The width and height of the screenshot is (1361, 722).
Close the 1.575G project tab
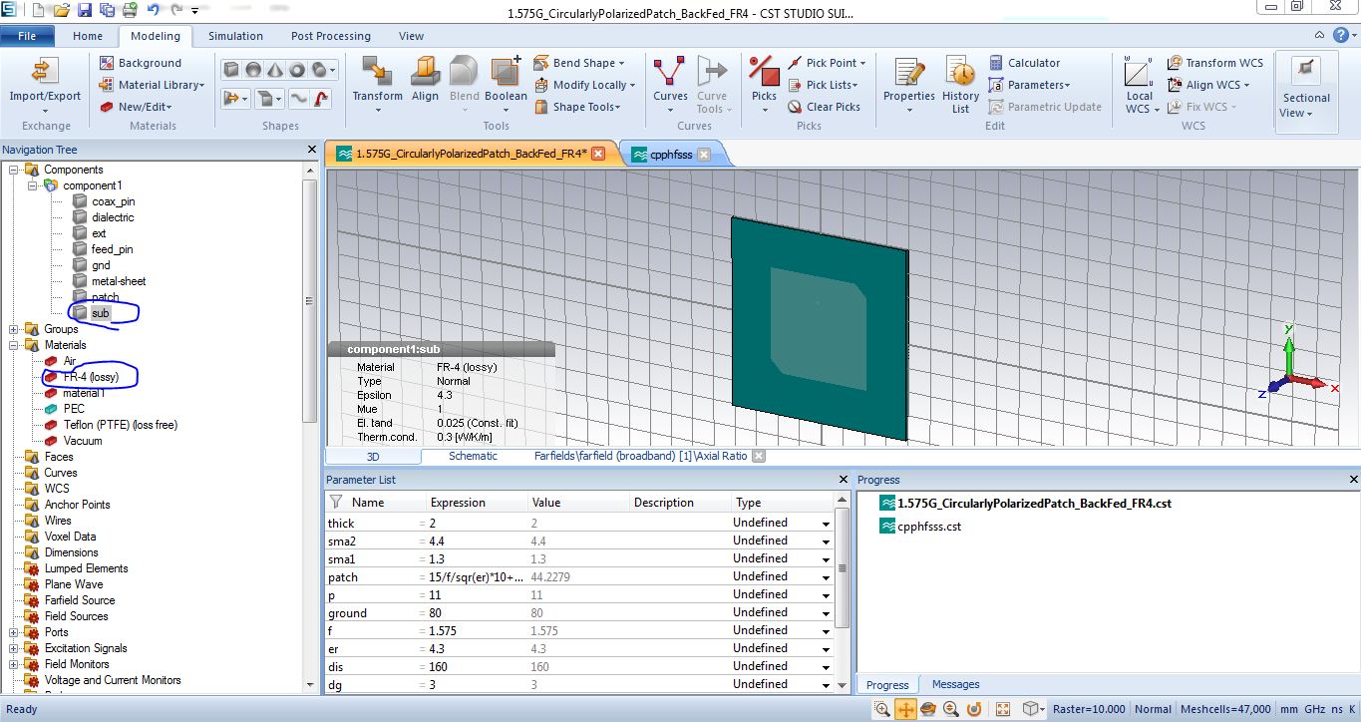click(x=598, y=154)
